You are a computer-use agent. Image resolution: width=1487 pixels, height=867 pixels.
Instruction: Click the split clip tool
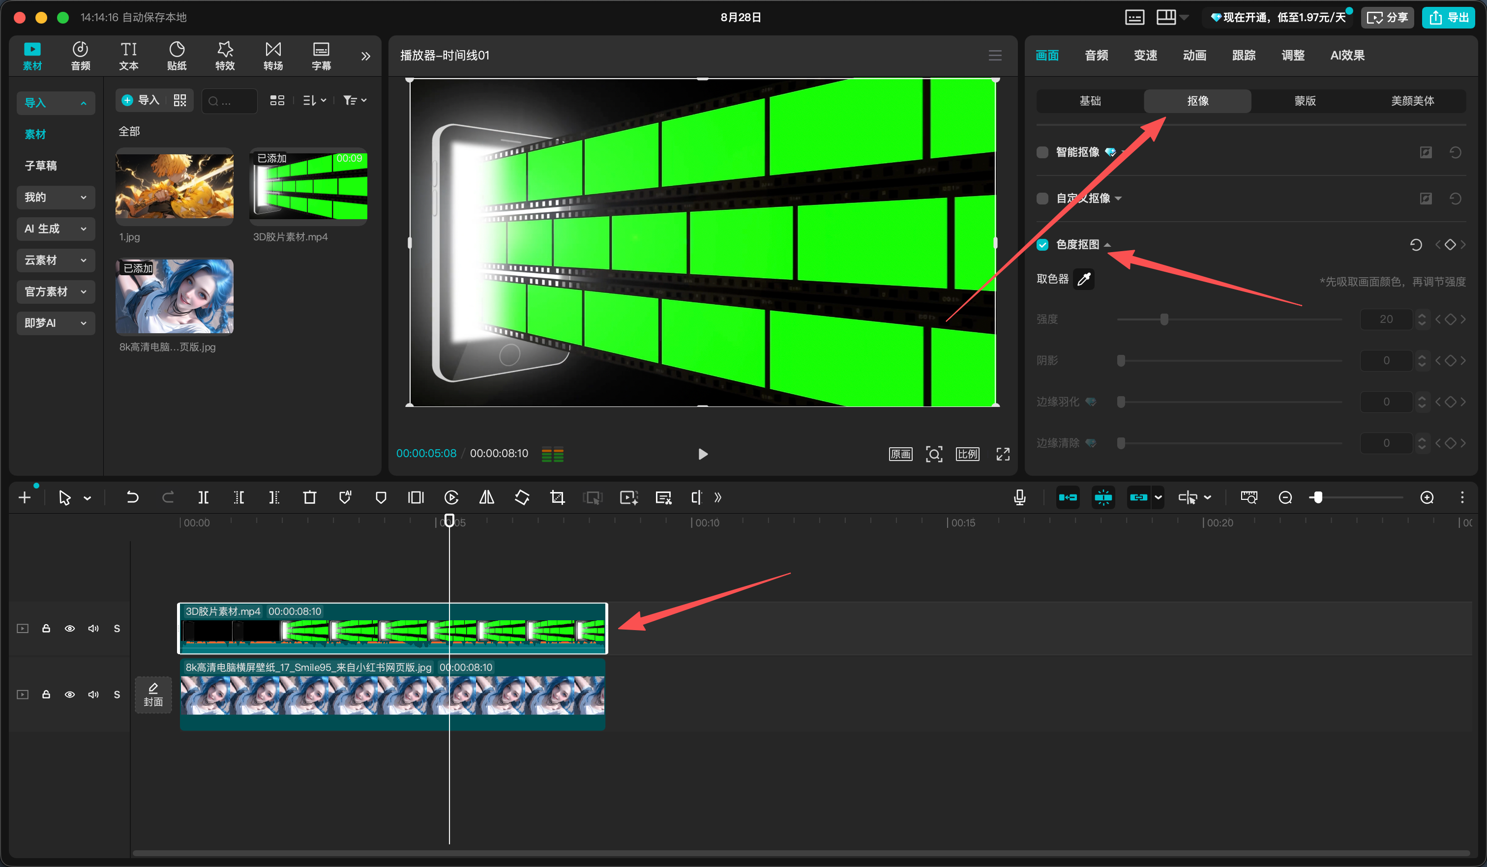coord(203,498)
